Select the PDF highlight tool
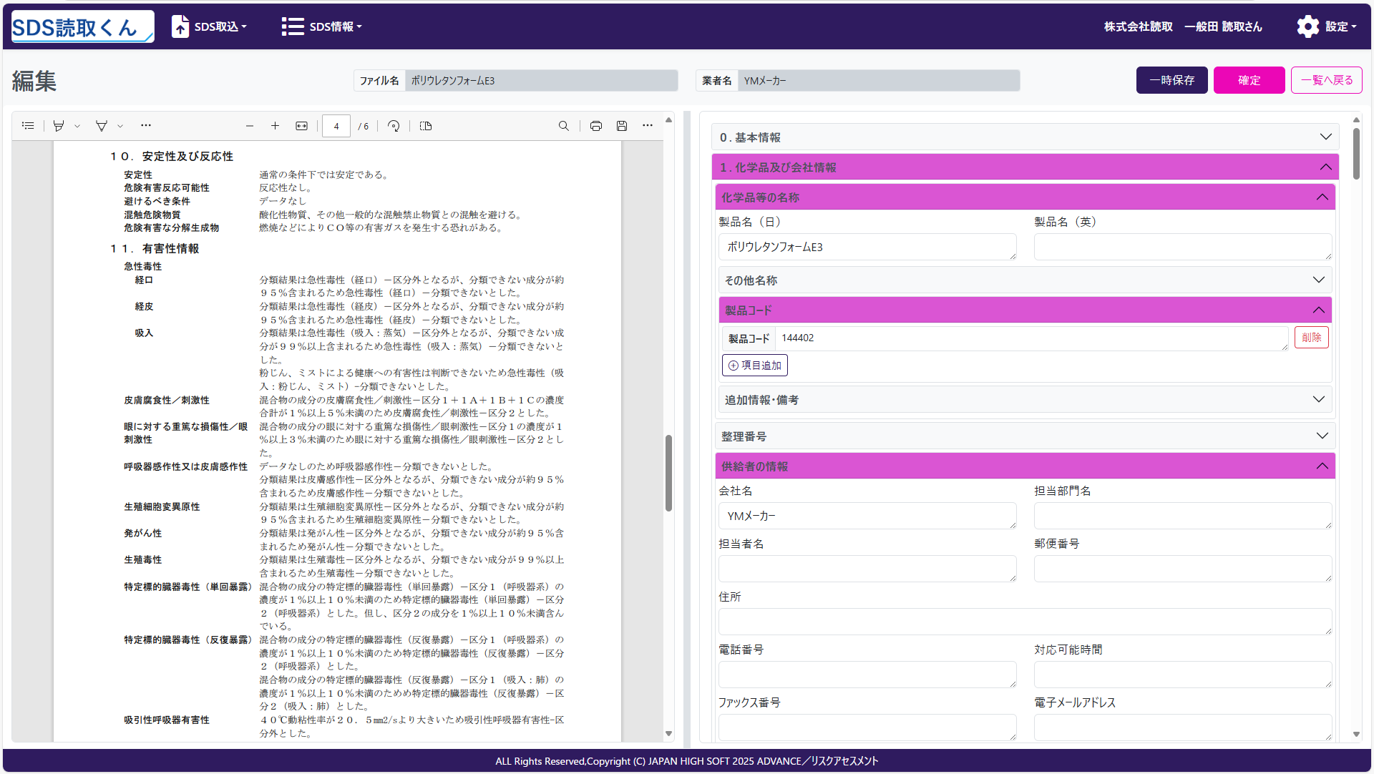 coord(59,126)
